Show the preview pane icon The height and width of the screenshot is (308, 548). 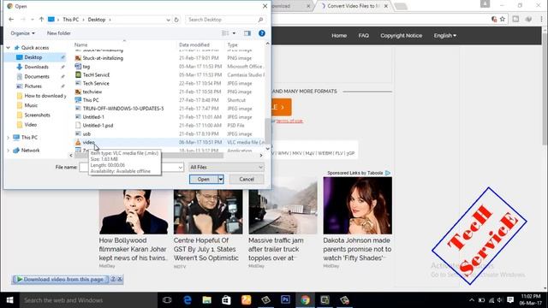(247, 33)
